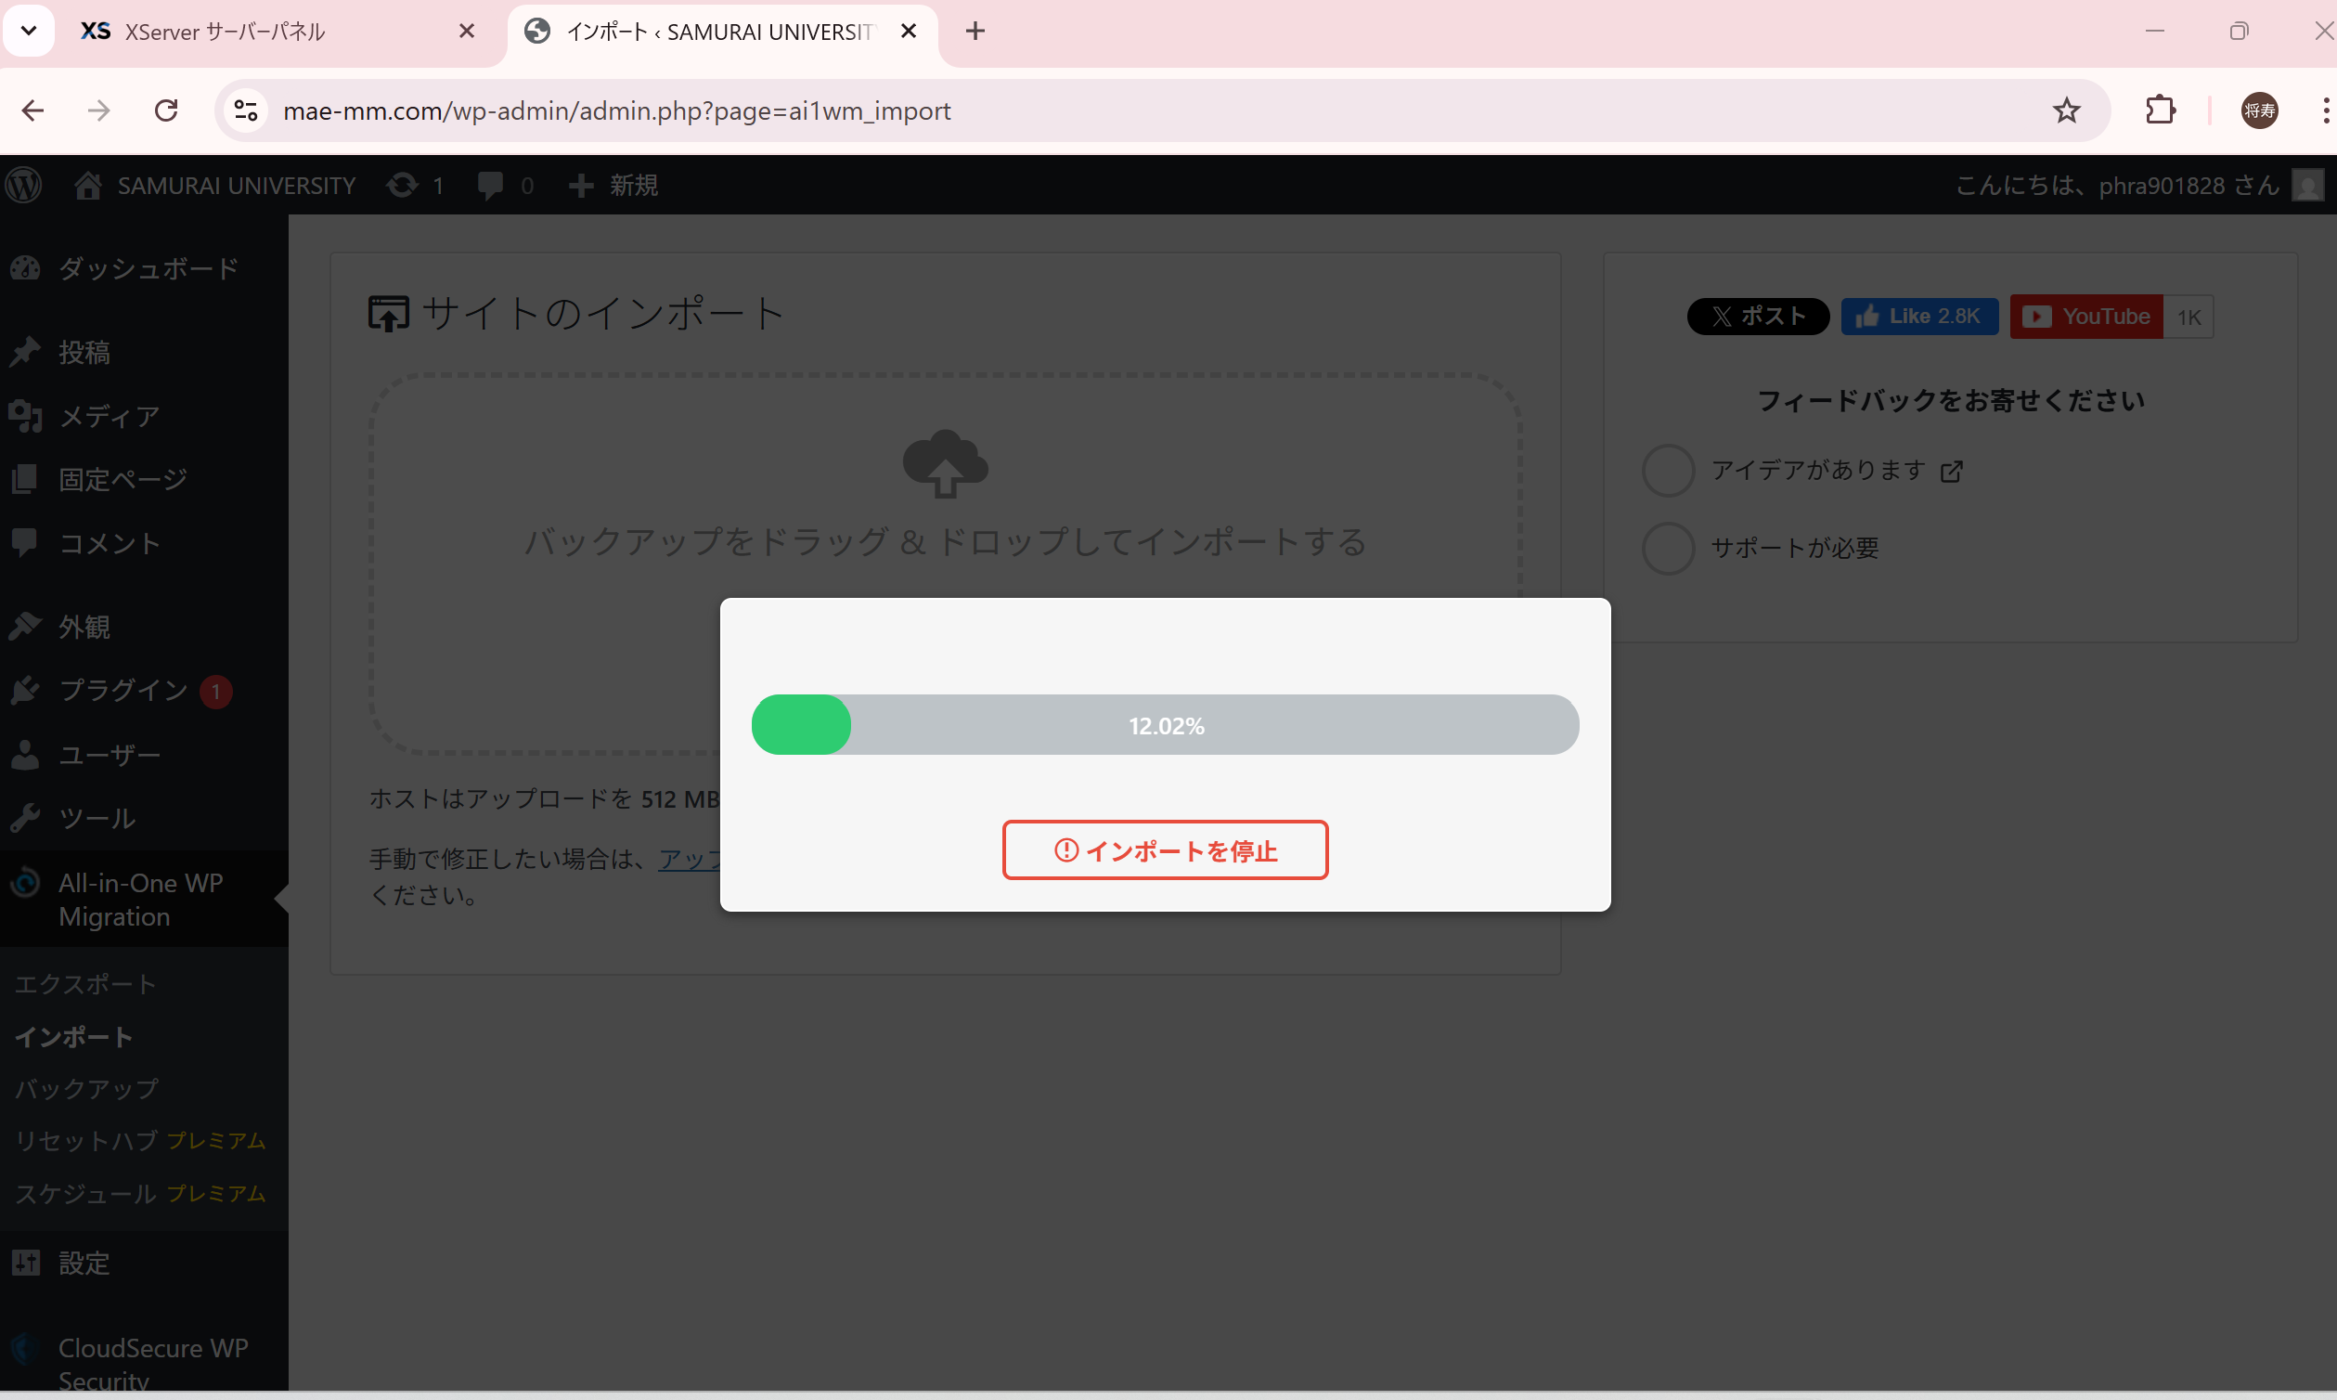
Task: Open the 外観 menu
Action: 144,627
